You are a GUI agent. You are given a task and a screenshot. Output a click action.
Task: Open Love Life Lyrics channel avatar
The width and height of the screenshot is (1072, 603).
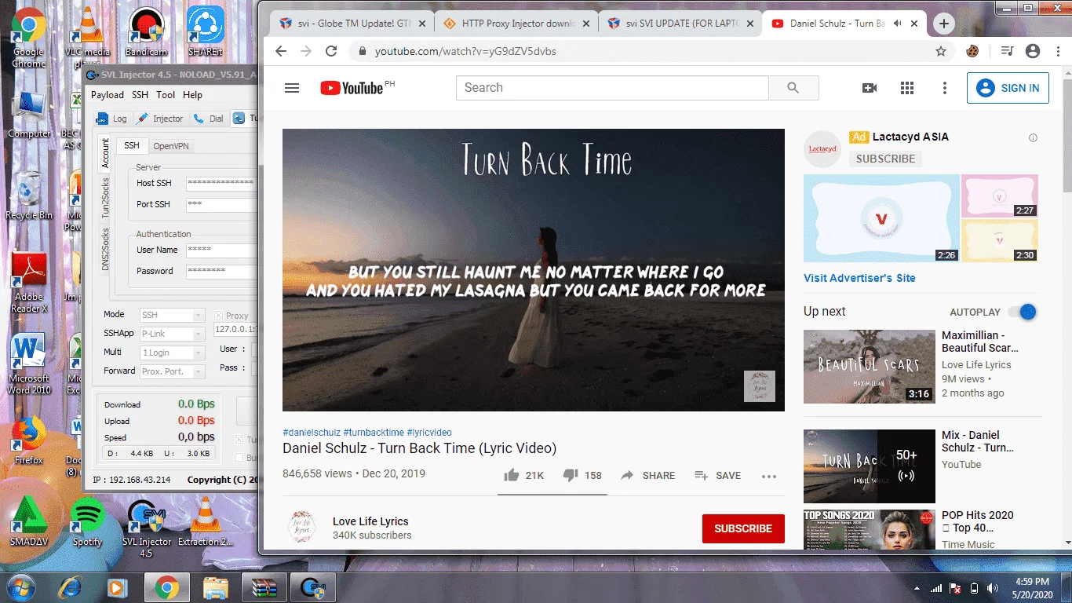300,528
